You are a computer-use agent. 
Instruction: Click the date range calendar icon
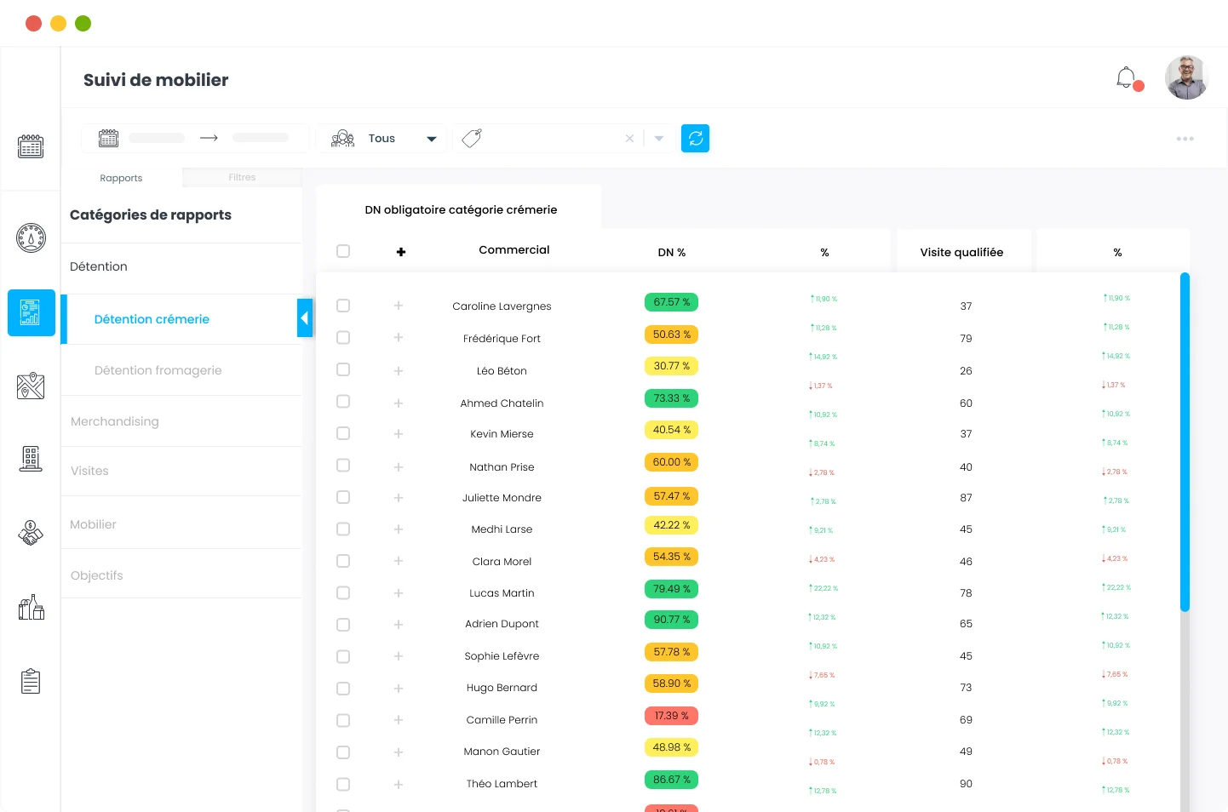pos(108,138)
